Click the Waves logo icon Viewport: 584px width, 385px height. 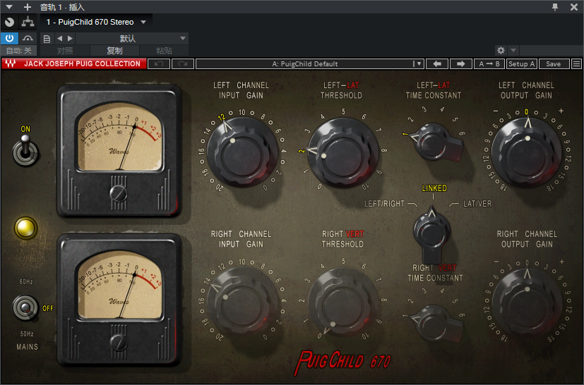pos(11,63)
